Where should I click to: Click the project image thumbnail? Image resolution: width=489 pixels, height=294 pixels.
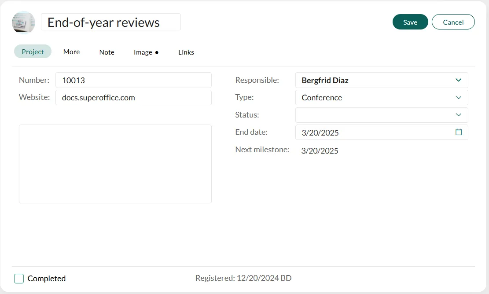tap(23, 22)
